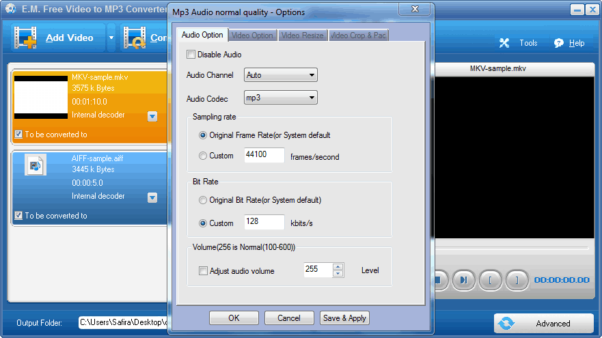The width and height of the screenshot is (602, 338).
Task: Click the custom sampling rate 44100 field
Action: pyautogui.click(x=264, y=155)
